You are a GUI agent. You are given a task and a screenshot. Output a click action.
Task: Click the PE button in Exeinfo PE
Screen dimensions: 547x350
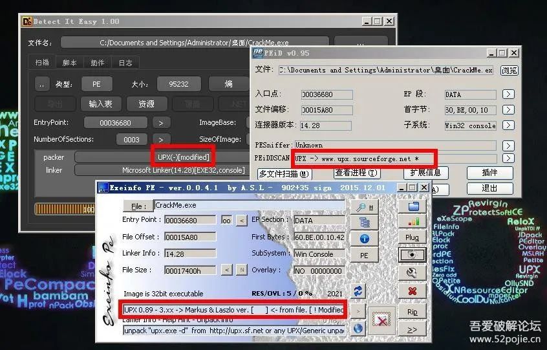(364, 256)
